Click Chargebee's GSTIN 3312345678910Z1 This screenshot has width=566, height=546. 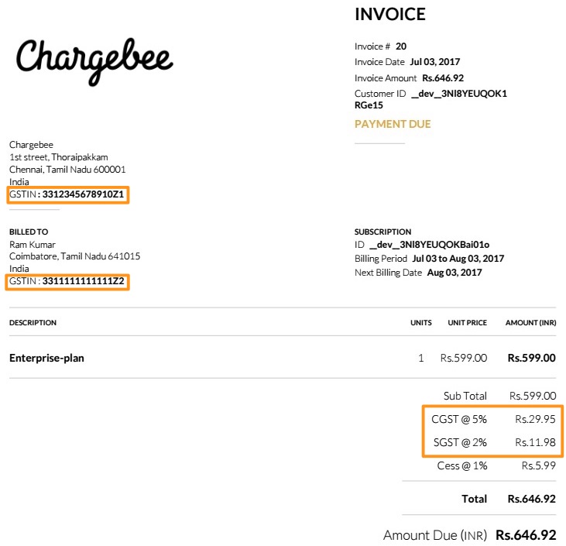pos(84,194)
